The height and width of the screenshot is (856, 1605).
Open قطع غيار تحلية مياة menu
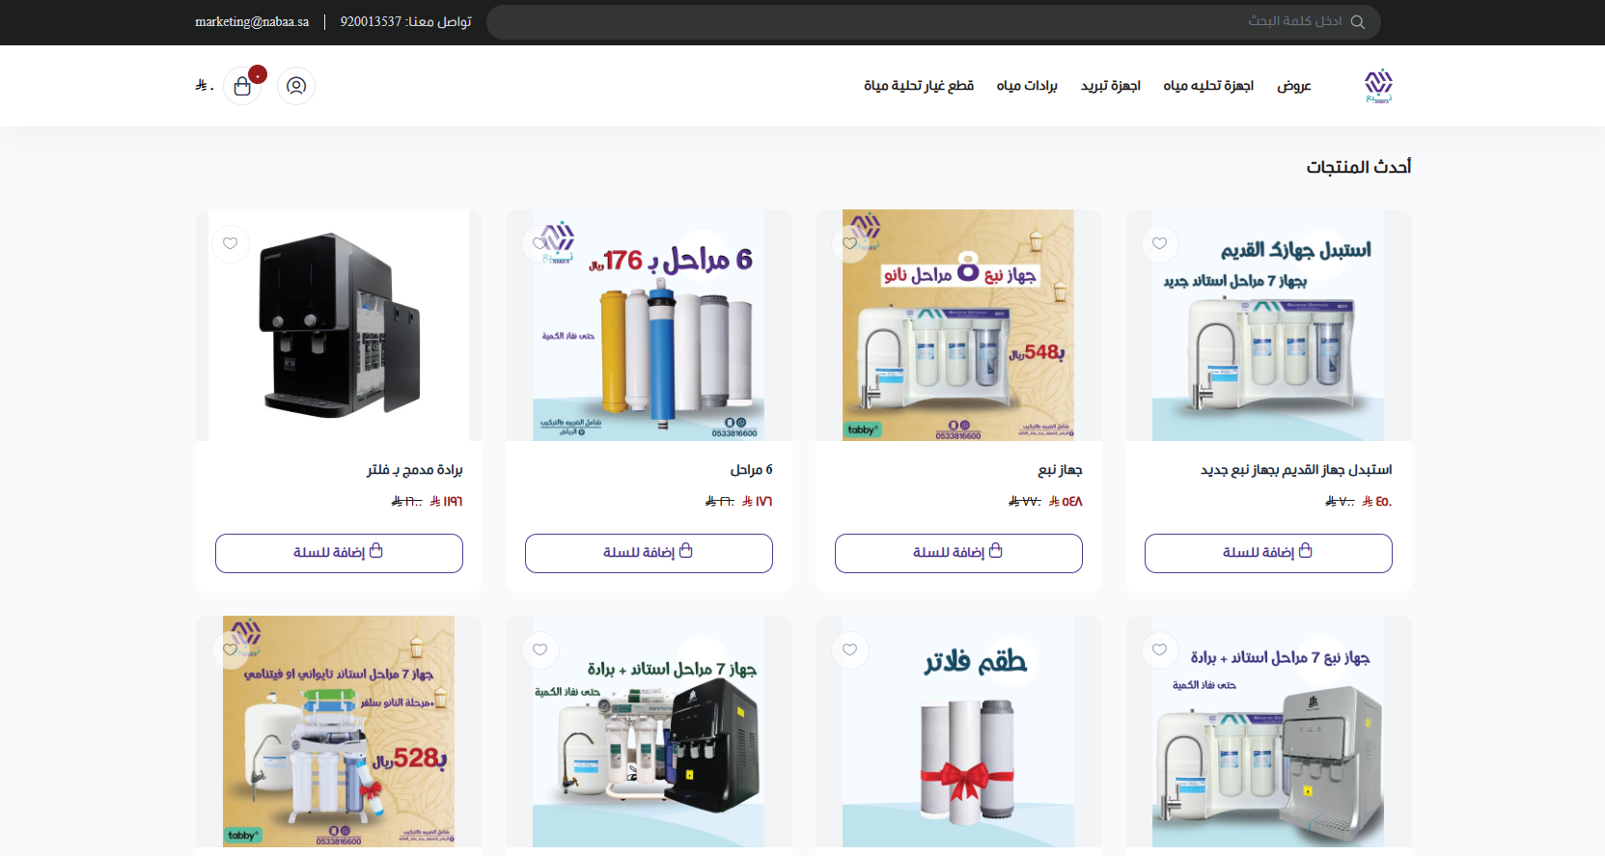coord(919,86)
